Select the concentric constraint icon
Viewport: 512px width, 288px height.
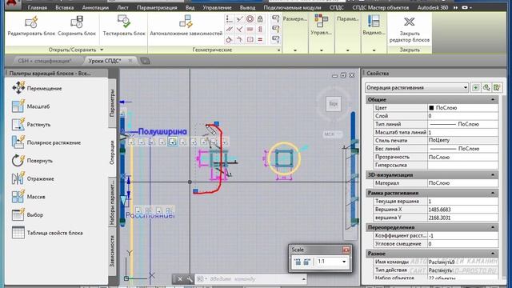click(x=250, y=19)
